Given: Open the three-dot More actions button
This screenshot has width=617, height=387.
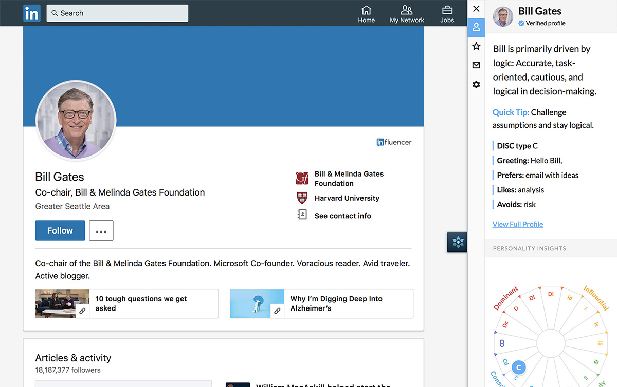Looking at the screenshot, I should tap(101, 230).
